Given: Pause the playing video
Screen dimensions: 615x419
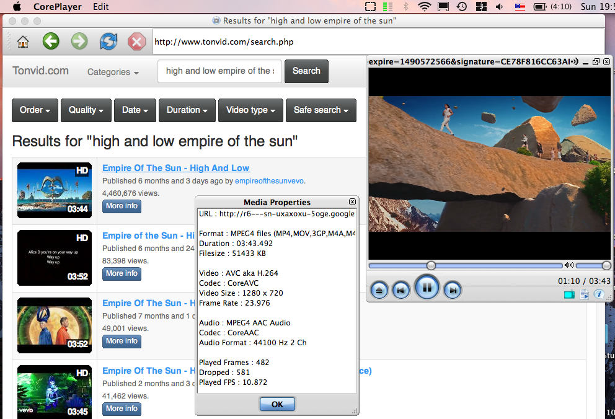Looking at the screenshot, I should [427, 288].
